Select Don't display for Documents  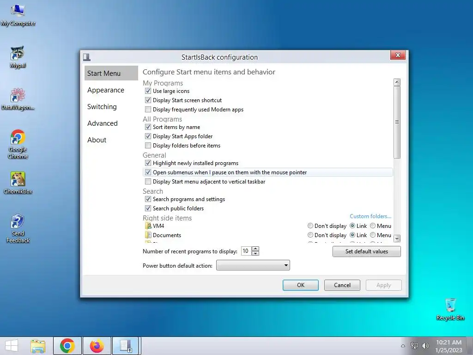click(x=310, y=235)
